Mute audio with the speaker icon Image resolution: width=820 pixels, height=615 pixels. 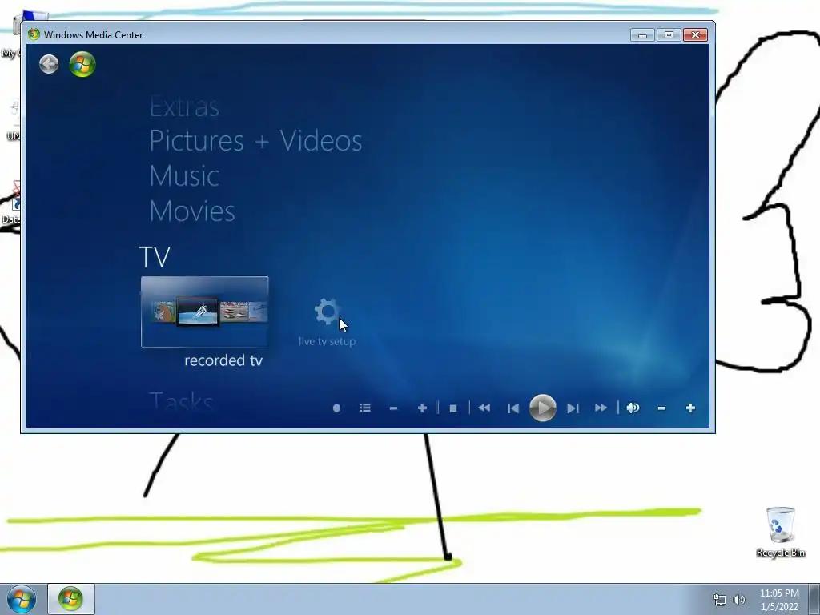pyautogui.click(x=633, y=408)
